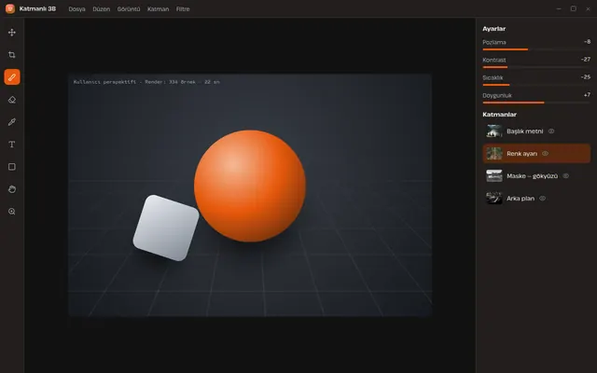The height and width of the screenshot is (373, 597).
Task: Select the Move tool
Action: 12,33
